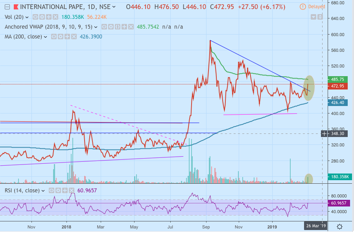
Task: Remove the RSI indicator with its X icon
Action: pyautogui.click(x=72, y=191)
